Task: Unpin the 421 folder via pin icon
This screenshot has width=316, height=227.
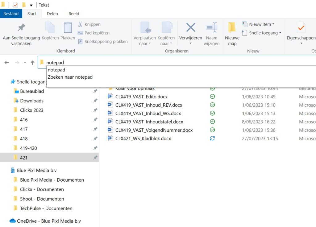Action: point(95,158)
